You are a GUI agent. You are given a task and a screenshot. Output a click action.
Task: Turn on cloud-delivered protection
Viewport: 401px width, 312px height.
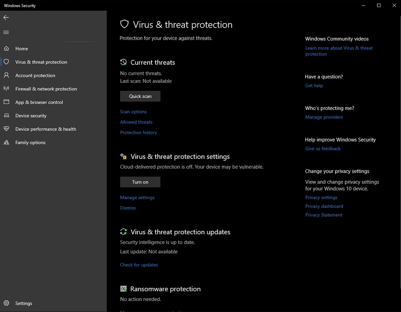(140, 182)
